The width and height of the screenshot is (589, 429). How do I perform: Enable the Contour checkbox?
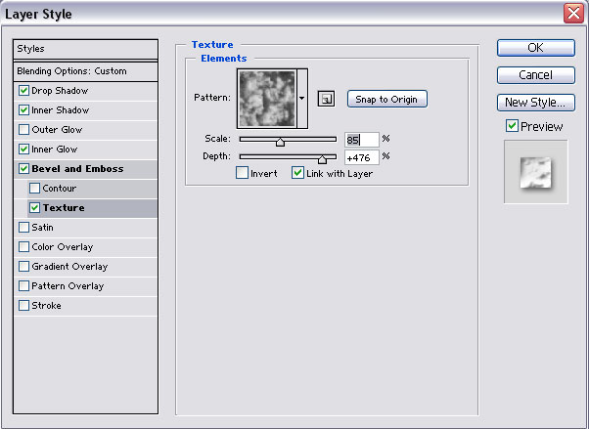(x=34, y=188)
